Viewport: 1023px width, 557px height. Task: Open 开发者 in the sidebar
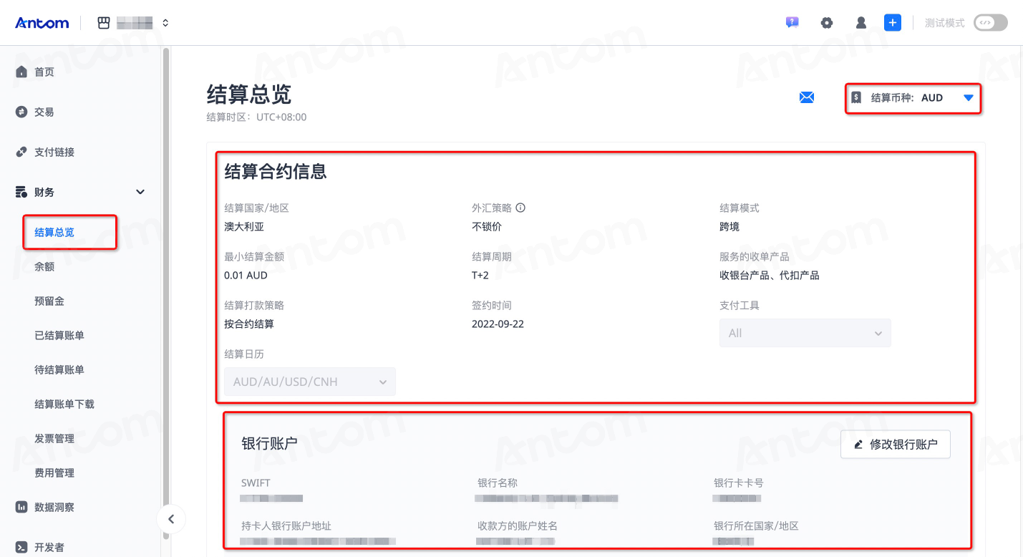[49, 547]
